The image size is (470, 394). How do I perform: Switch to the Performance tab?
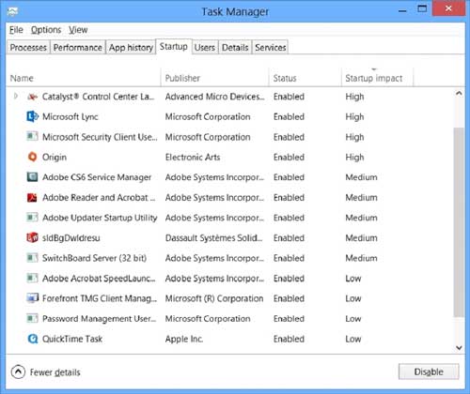click(78, 48)
